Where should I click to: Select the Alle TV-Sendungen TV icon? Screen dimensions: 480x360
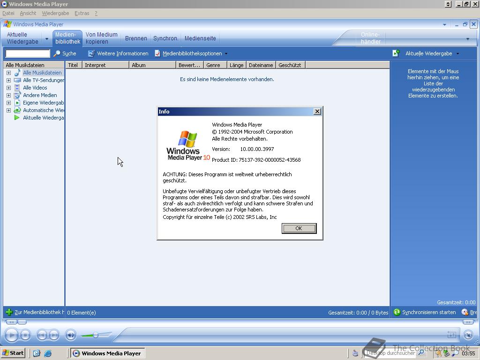(17, 80)
